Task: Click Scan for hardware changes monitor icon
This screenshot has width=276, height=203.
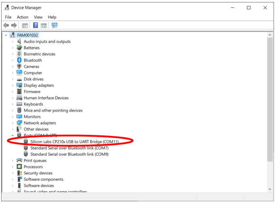Action: [x=54, y=25]
